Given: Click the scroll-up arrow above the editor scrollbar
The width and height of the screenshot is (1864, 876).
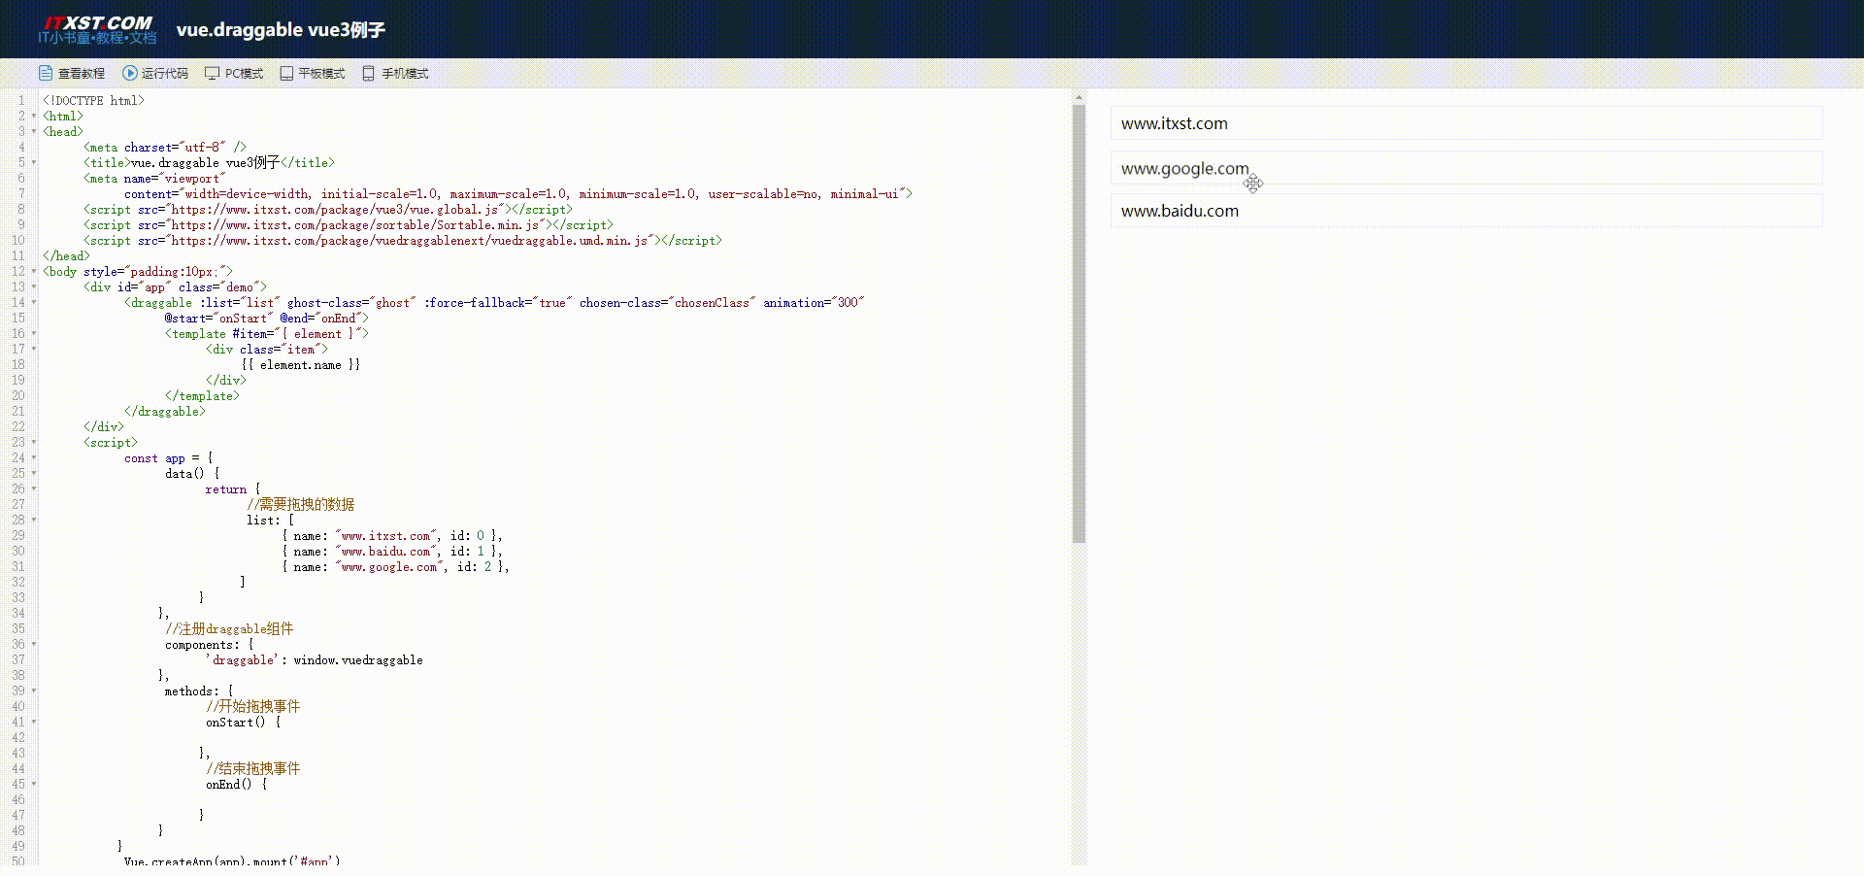Looking at the screenshot, I should pyautogui.click(x=1079, y=98).
